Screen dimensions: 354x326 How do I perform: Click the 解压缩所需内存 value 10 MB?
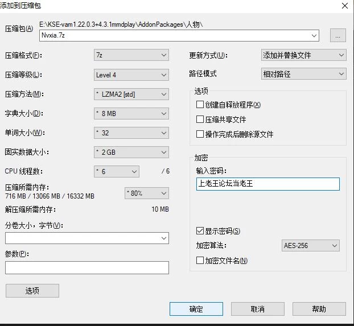160,209
